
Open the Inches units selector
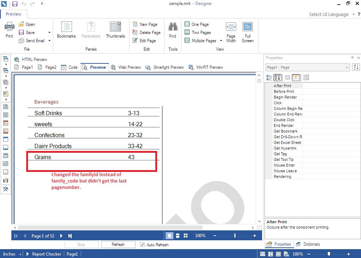tap(12, 254)
